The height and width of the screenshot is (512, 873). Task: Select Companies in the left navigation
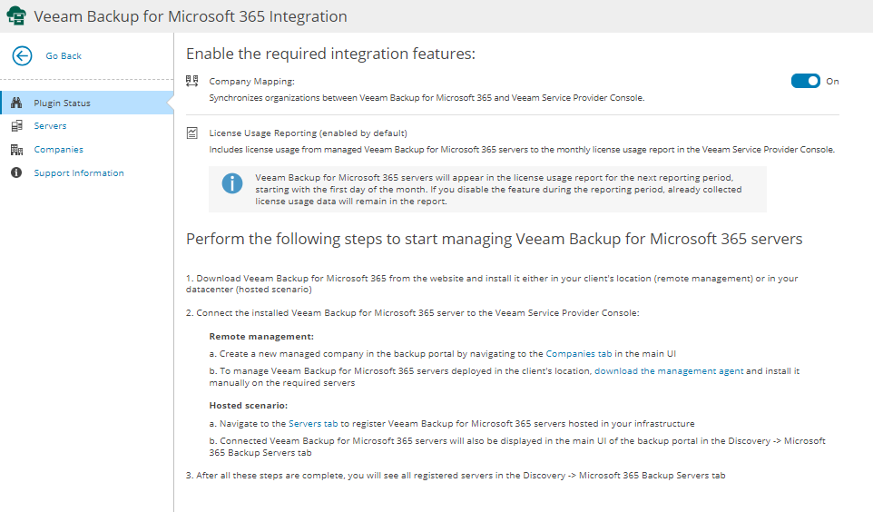pos(58,150)
